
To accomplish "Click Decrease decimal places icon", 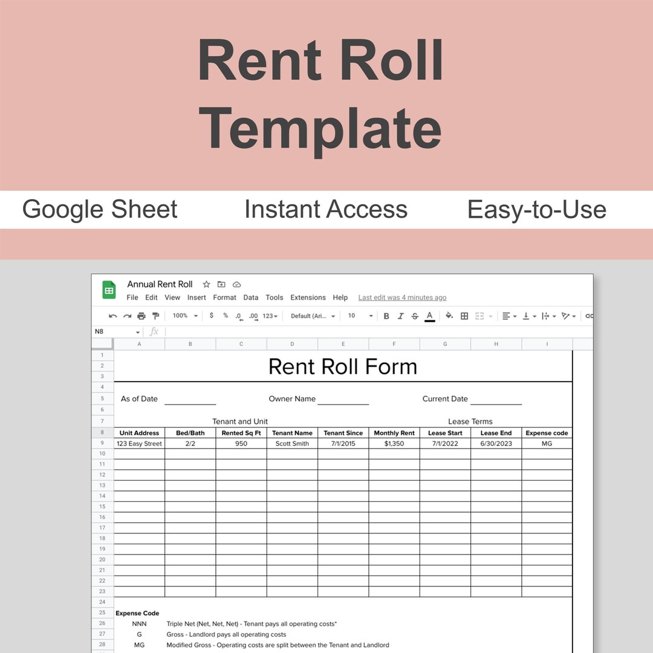I will pyautogui.click(x=238, y=316).
